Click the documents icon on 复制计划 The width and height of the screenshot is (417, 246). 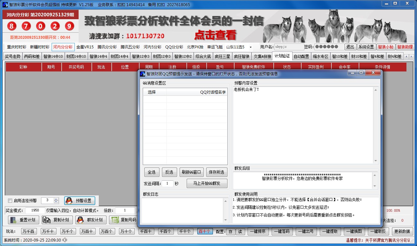tap(47, 220)
